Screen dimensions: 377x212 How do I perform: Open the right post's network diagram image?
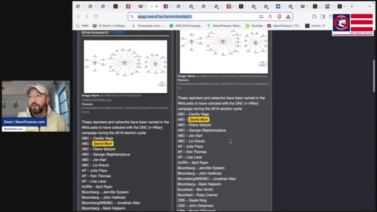(x=224, y=52)
